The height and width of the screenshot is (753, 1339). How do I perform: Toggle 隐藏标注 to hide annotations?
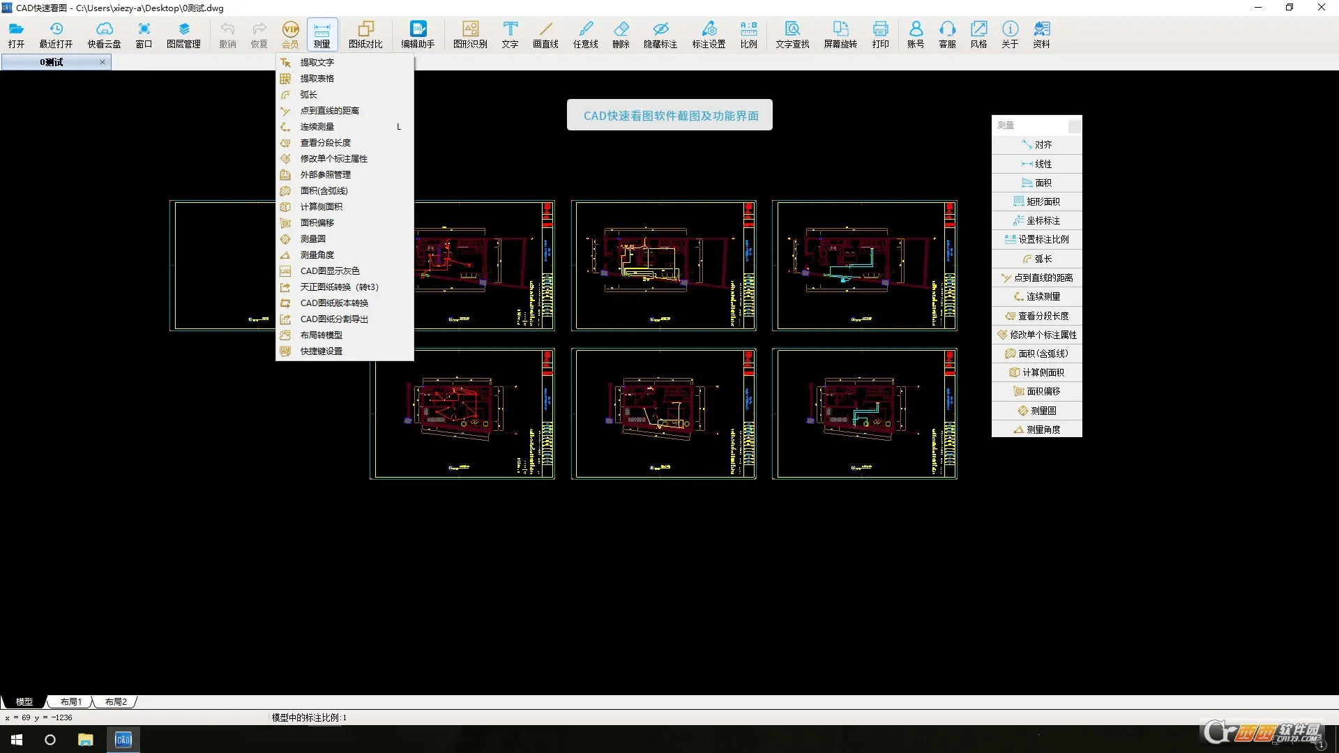(x=660, y=34)
